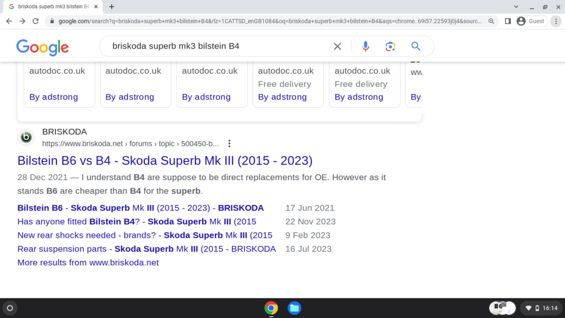The width and height of the screenshot is (565, 318).
Task: Open the BRISKODA site favicon
Action: [x=26, y=137]
